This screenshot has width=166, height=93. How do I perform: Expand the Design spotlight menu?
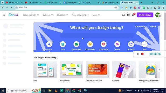31,15
